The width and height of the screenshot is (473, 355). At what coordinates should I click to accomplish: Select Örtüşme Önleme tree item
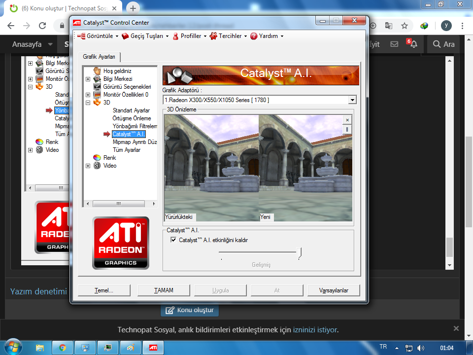pyautogui.click(x=132, y=118)
